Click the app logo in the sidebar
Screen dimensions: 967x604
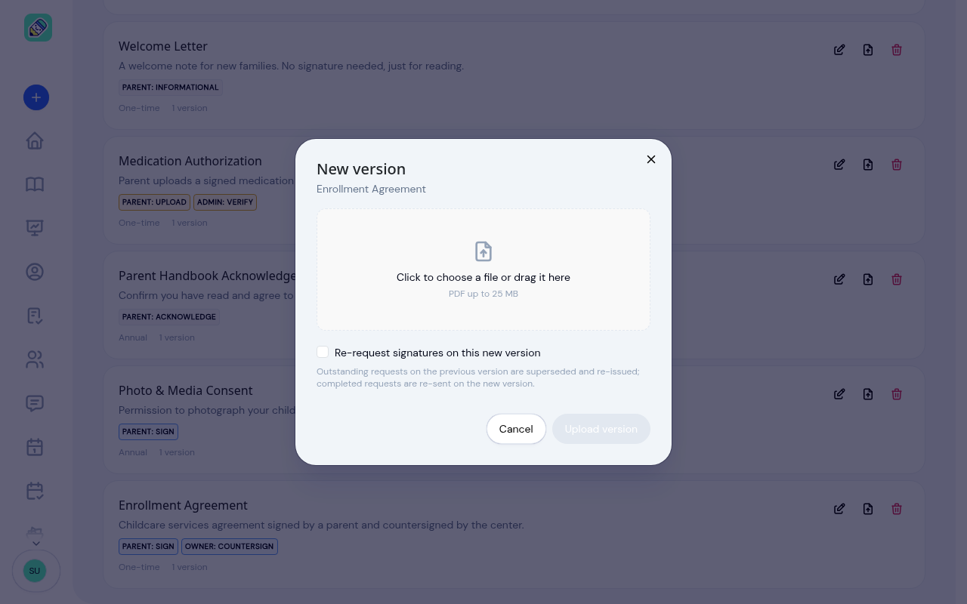pyautogui.click(x=38, y=28)
